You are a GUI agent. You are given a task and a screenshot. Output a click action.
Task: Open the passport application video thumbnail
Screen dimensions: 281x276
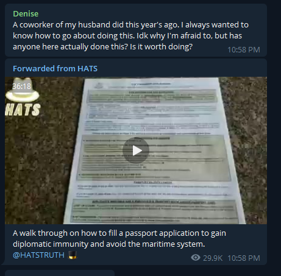136,150
